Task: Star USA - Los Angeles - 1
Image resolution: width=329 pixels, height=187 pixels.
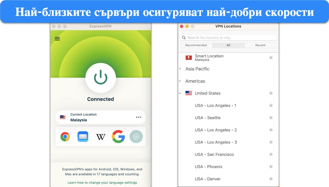Action: point(271,105)
